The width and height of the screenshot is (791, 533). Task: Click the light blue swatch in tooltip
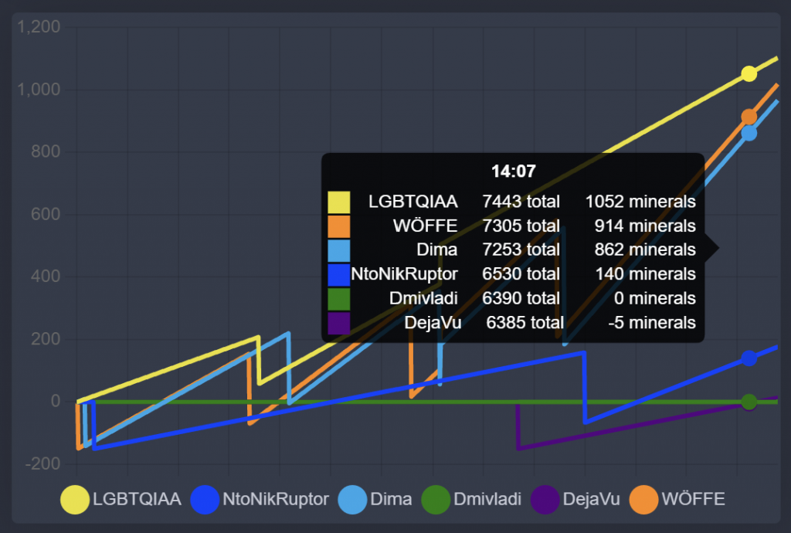338,250
